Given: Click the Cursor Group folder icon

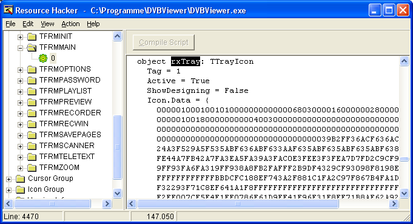Looking at the screenshot, I should (x=20, y=178).
